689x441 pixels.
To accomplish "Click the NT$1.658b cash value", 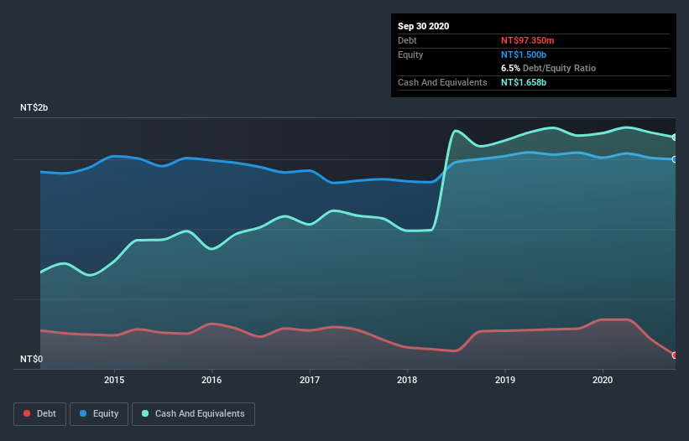I will click(524, 82).
